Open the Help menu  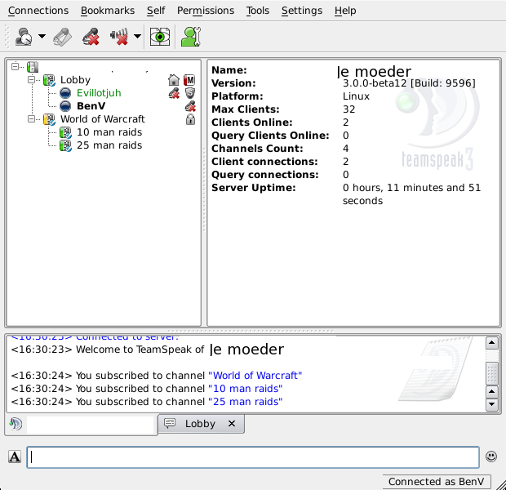tap(345, 11)
